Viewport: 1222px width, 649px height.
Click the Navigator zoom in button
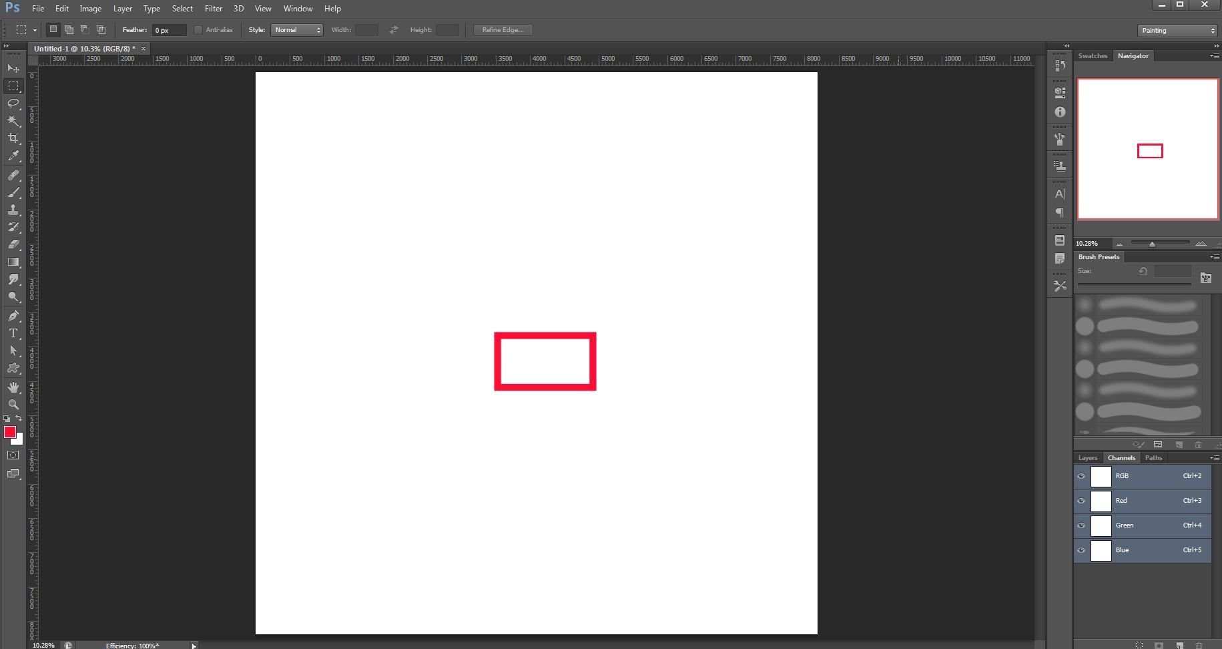point(1201,244)
